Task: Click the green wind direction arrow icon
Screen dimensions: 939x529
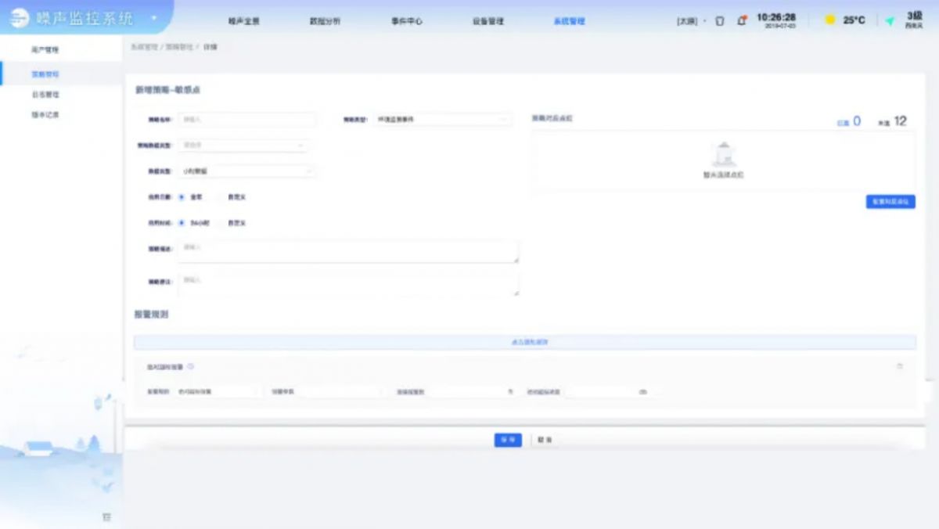Action: click(890, 21)
